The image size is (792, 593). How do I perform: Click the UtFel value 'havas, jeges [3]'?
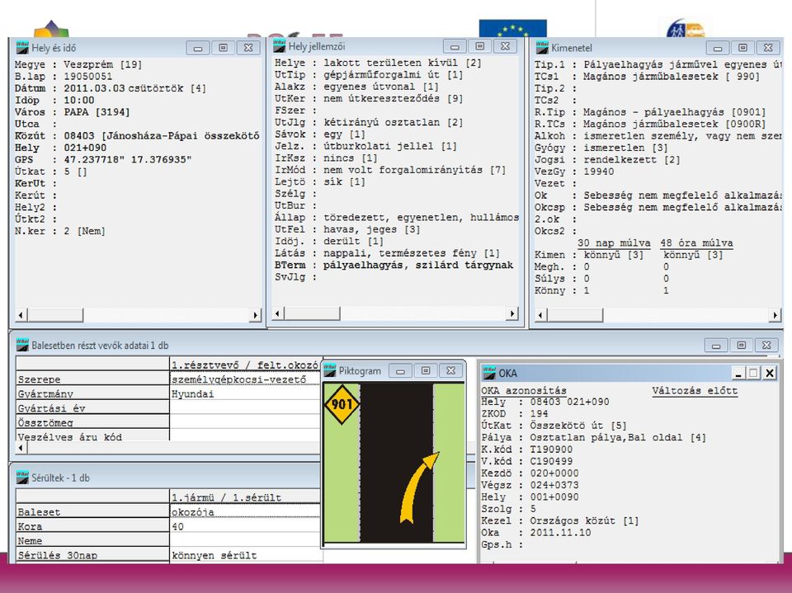pos(372,230)
